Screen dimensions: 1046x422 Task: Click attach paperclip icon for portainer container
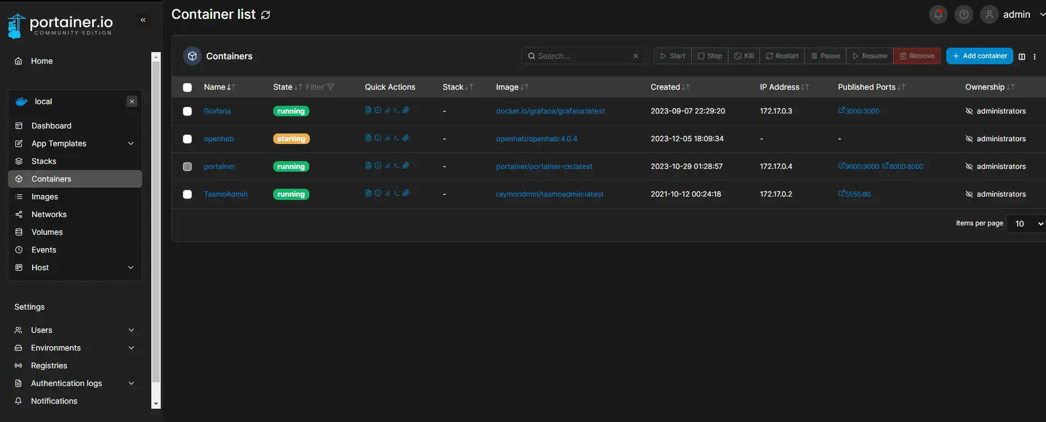click(406, 166)
